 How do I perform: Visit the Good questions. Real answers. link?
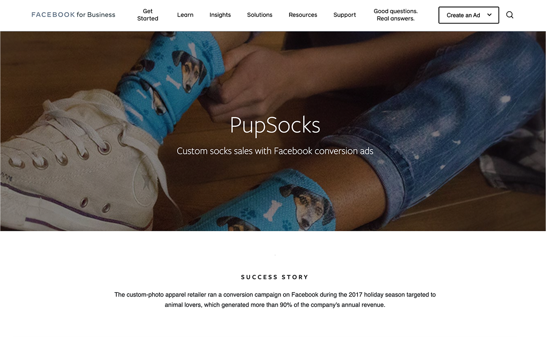(395, 15)
